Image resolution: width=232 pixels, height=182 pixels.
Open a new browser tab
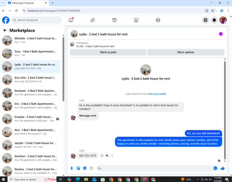[52, 3]
